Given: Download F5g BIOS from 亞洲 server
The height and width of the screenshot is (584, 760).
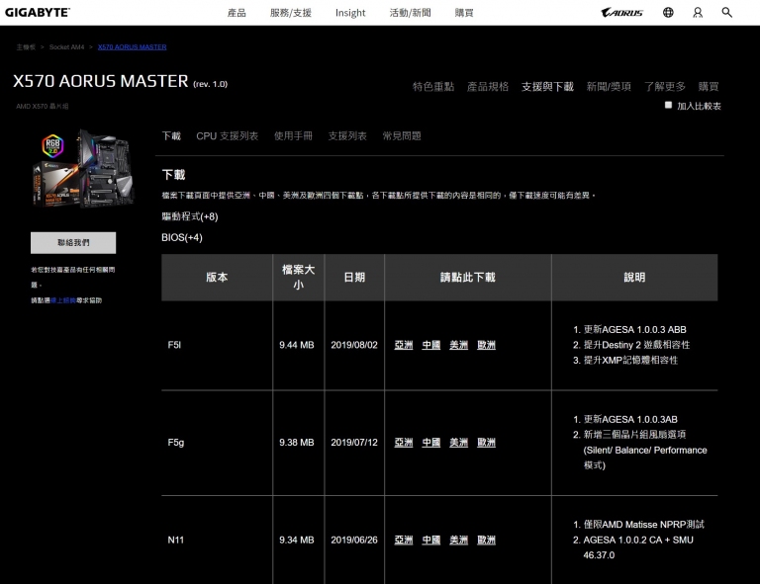Looking at the screenshot, I should 404,443.
